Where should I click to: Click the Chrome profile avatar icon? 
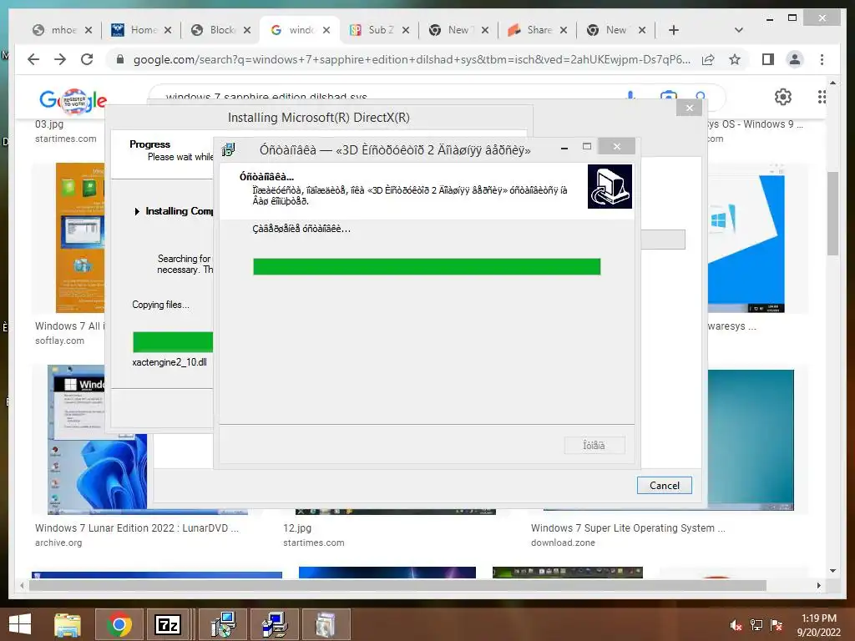pyautogui.click(x=795, y=59)
